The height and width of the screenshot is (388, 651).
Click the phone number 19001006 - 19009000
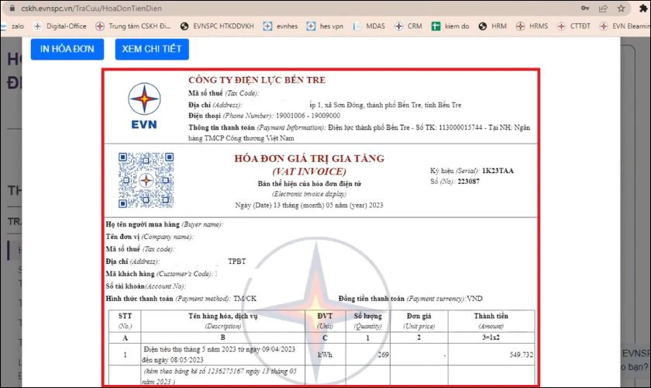coord(308,116)
